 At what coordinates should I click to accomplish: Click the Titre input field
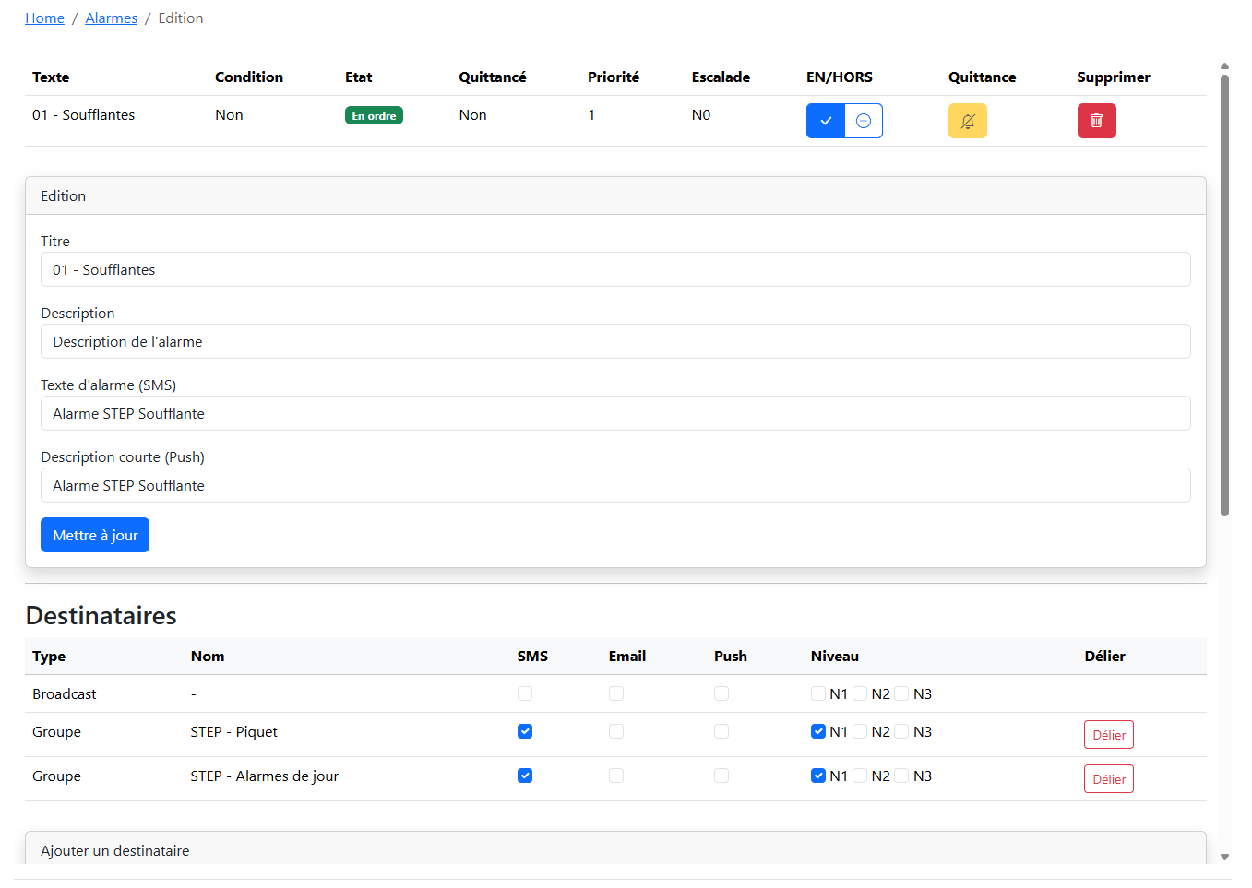pos(615,269)
